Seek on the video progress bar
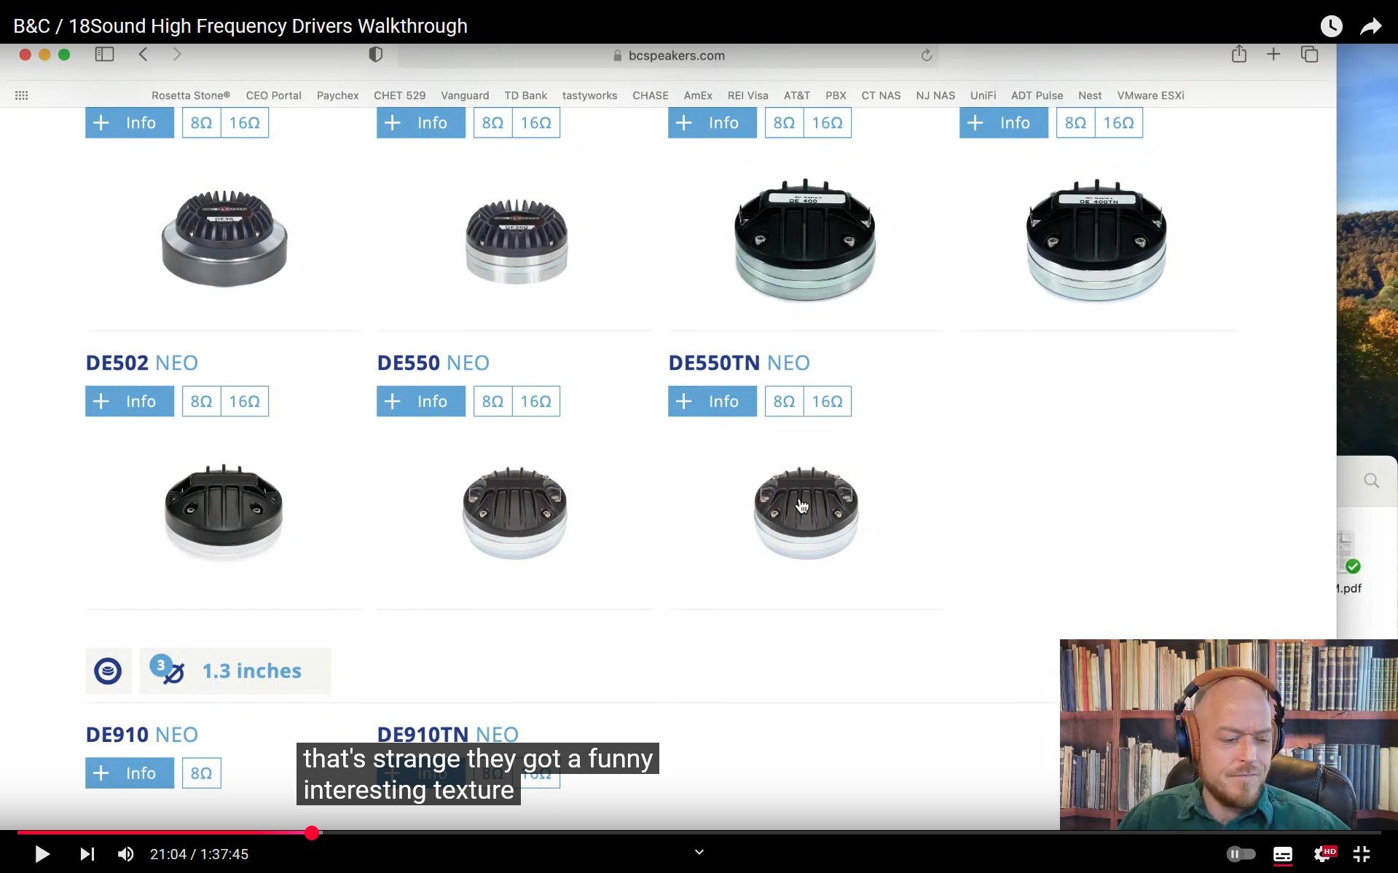 click(x=699, y=832)
